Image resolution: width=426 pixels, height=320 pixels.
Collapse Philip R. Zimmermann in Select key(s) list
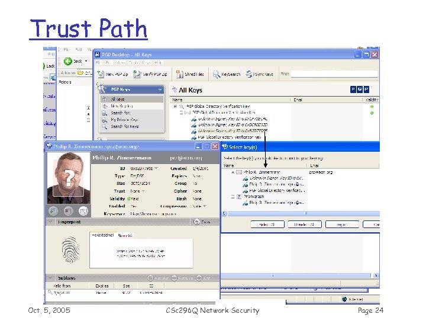click(233, 172)
